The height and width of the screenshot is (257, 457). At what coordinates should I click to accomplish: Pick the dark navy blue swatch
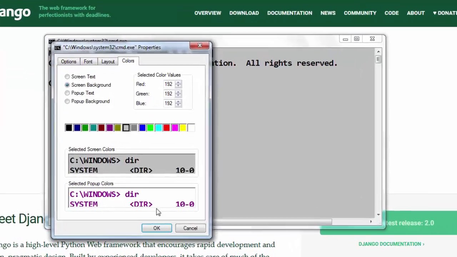pos(77,128)
